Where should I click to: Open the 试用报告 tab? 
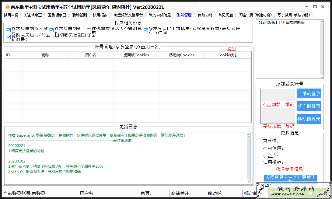tap(100, 15)
